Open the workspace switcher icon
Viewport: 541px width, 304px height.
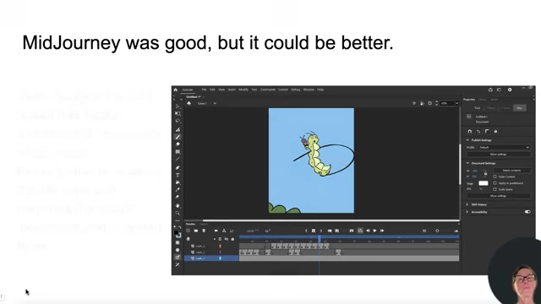(499, 90)
